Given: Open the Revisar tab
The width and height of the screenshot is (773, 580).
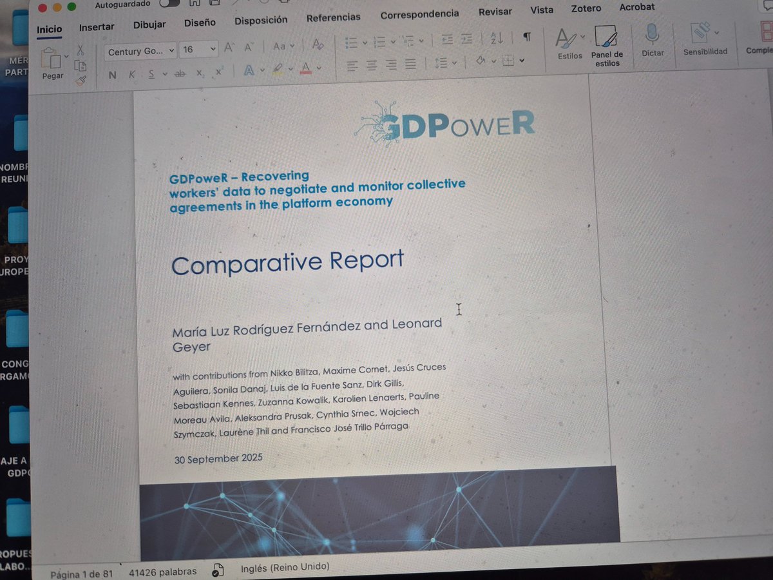Looking at the screenshot, I should pos(495,12).
